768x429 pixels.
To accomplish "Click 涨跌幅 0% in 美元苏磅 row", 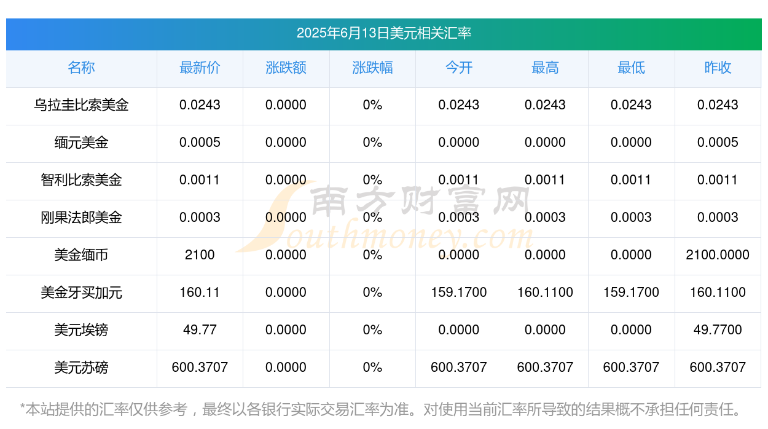I will [x=372, y=368].
